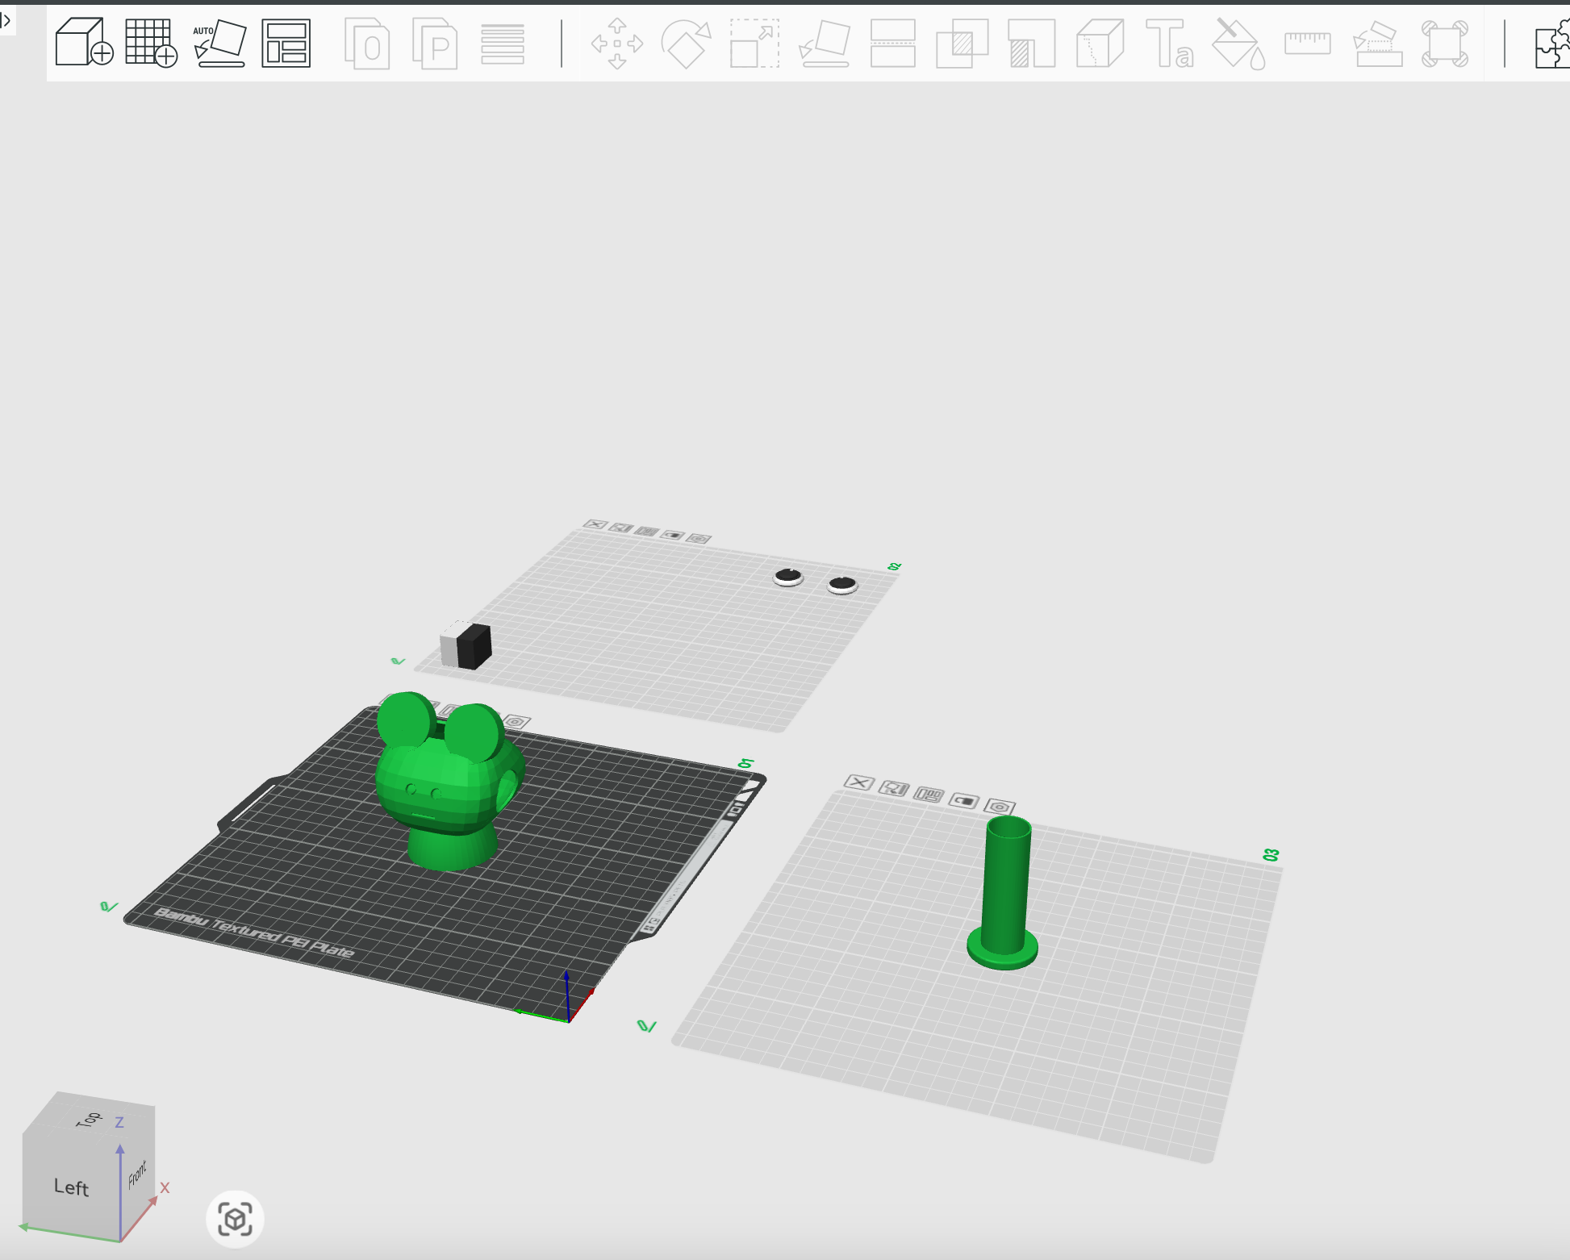
Task: Select the right black eye disc
Action: [x=842, y=585]
